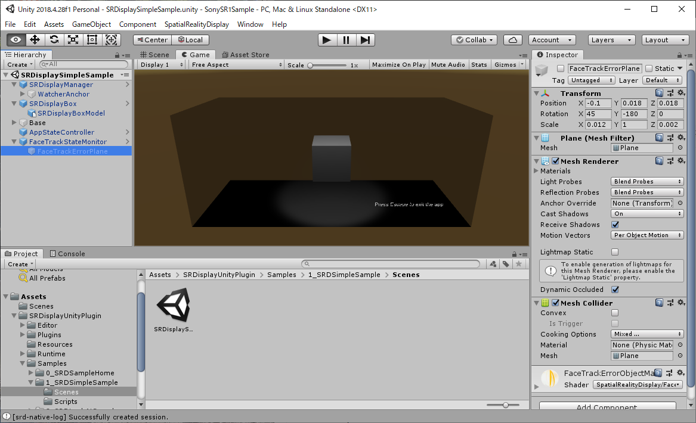Toggle Mesh Collider enabled checkbox

pos(556,303)
